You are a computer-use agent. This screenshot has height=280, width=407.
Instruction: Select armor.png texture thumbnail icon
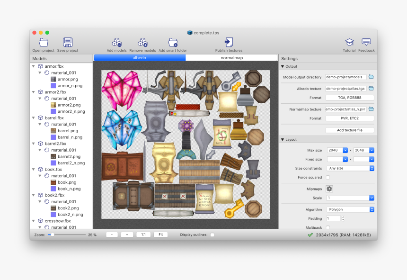pos(53,79)
